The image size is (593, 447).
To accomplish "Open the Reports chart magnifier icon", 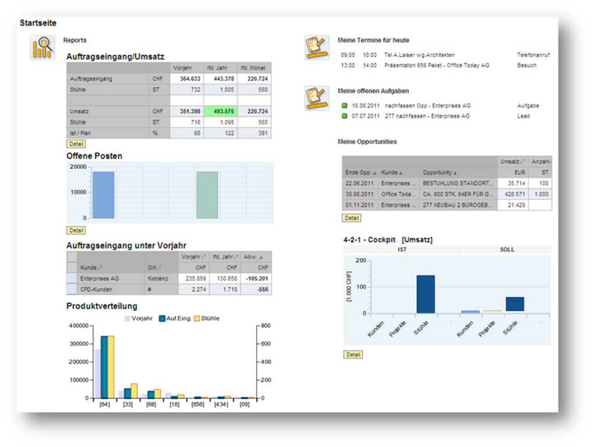I will (42, 48).
